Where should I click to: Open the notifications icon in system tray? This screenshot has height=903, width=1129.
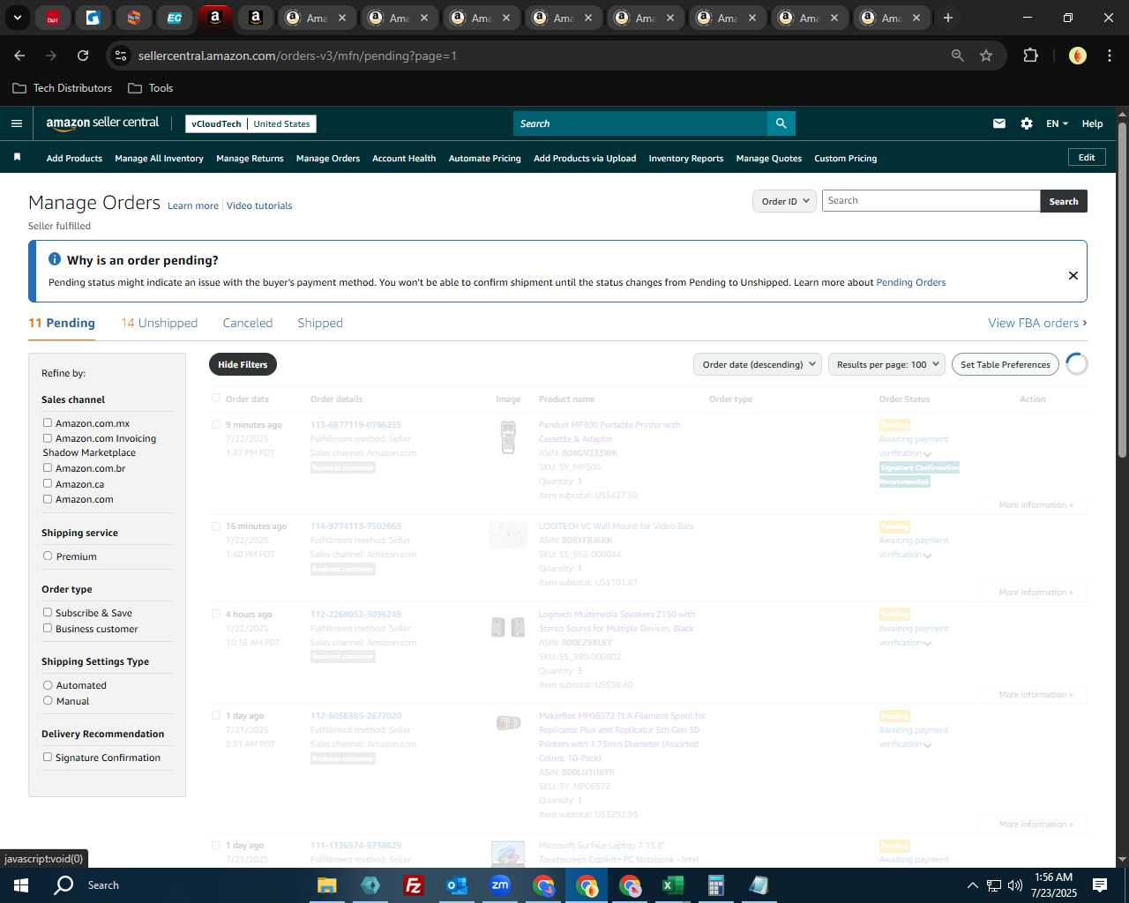tap(1100, 885)
